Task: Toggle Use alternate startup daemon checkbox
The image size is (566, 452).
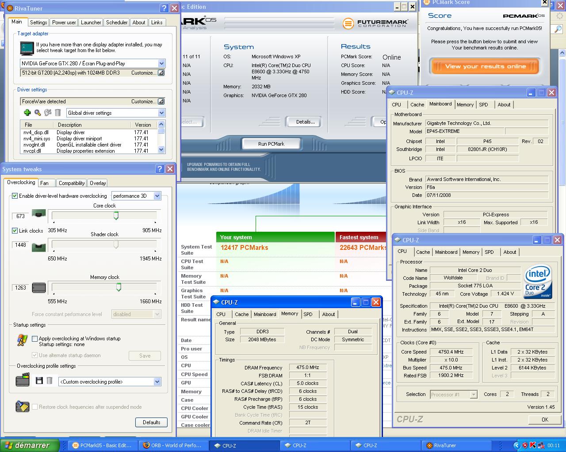Action: click(34, 355)
